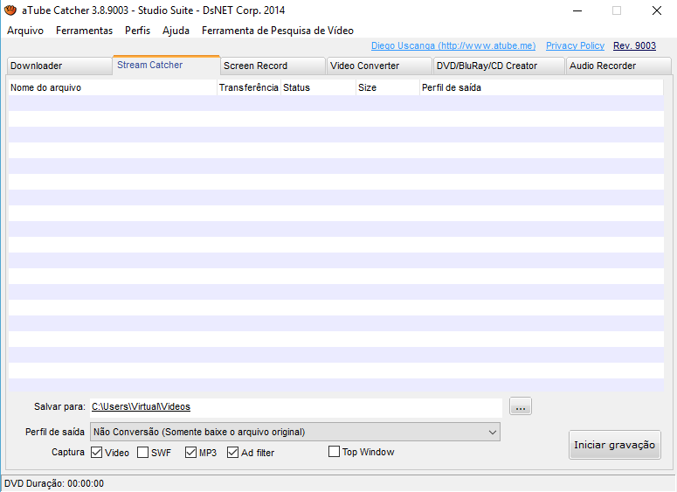Go to the Video Converter tab
Screen dimensions: 677x492
(379, 66)
